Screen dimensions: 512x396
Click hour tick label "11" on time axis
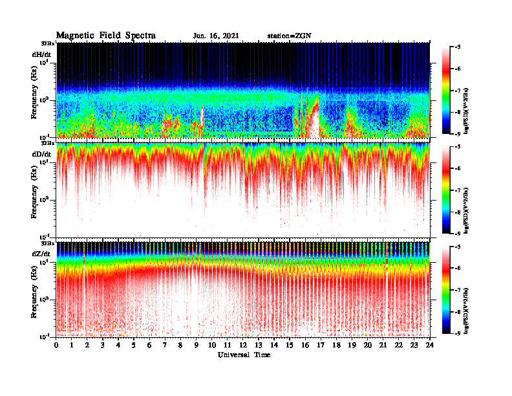tap(228, 346)
